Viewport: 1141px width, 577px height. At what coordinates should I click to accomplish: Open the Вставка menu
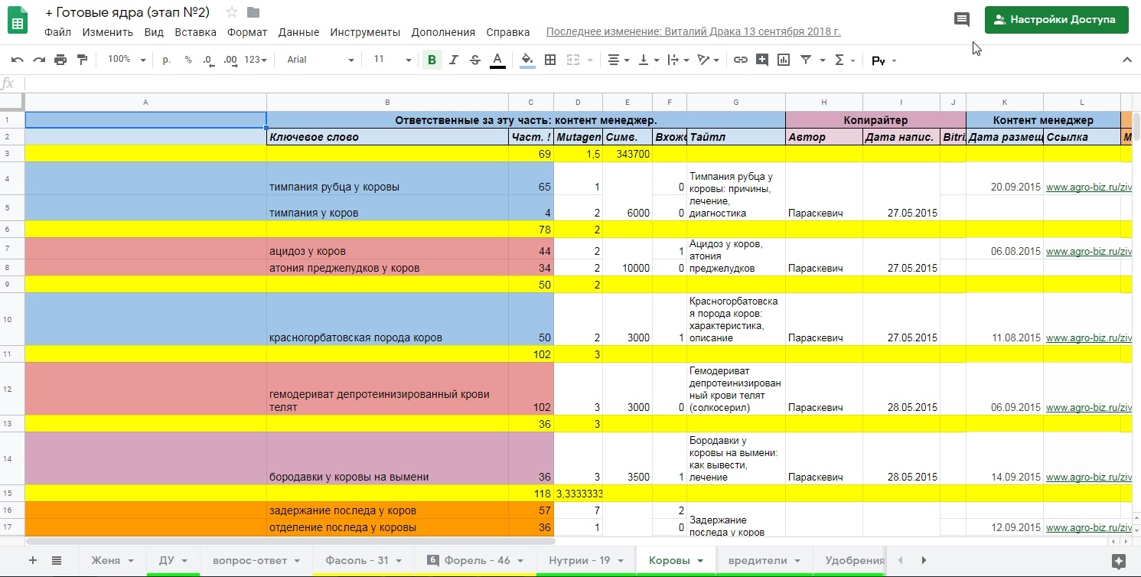tap(195, 32)
